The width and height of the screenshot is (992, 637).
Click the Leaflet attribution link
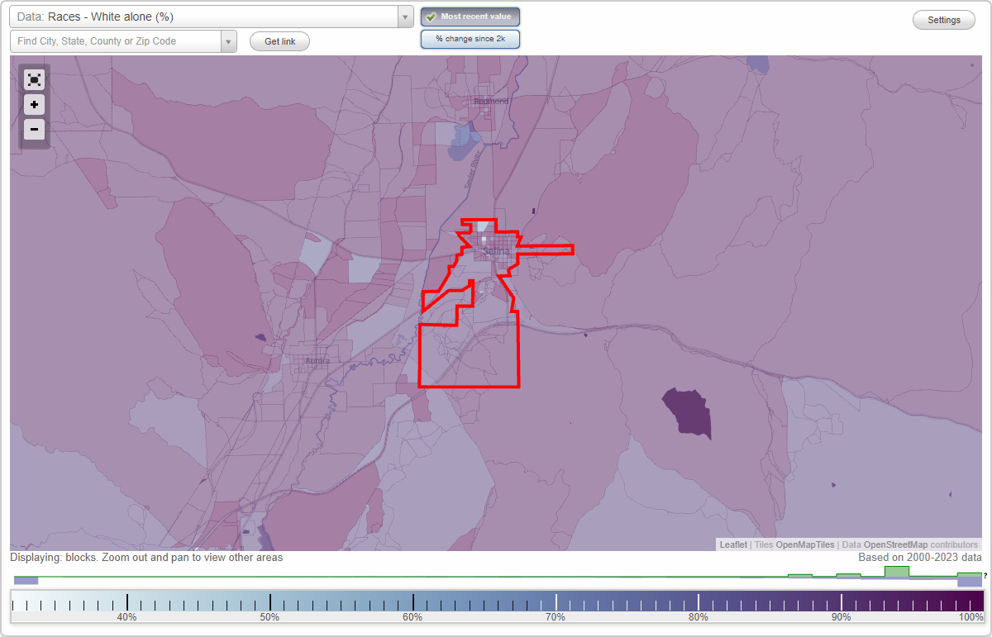pos(732,544)
